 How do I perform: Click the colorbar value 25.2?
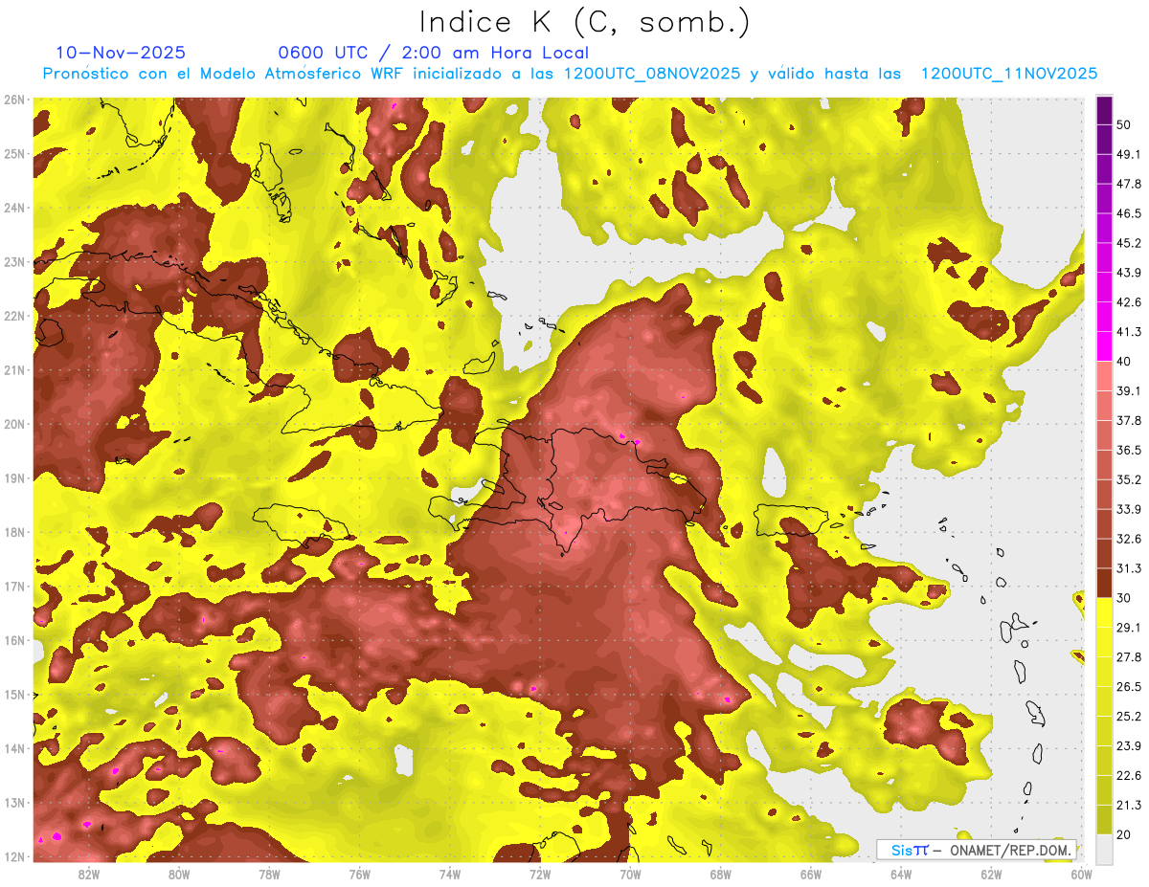pos(1128,716)
